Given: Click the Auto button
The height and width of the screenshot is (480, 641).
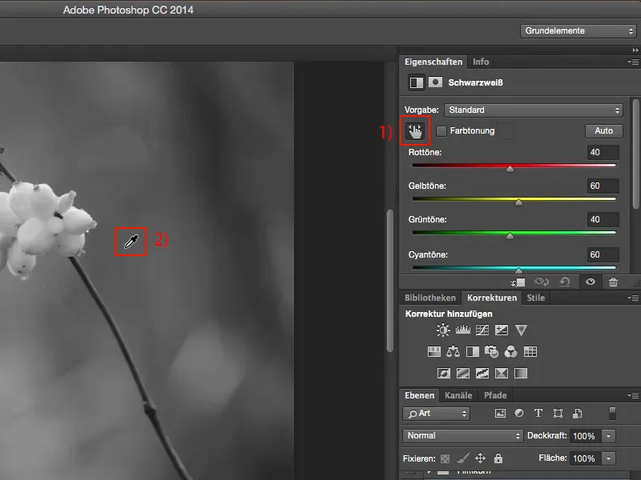Looking at the screenshot, I should pos(604,130).
